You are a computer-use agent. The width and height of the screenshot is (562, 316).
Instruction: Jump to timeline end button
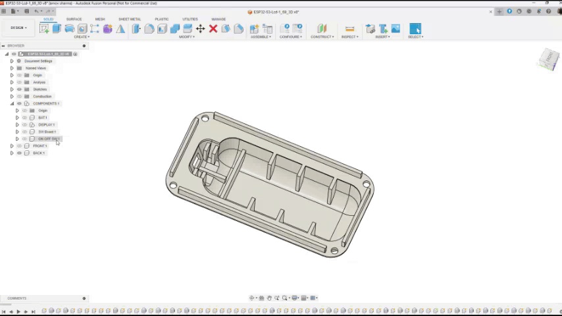34,311
